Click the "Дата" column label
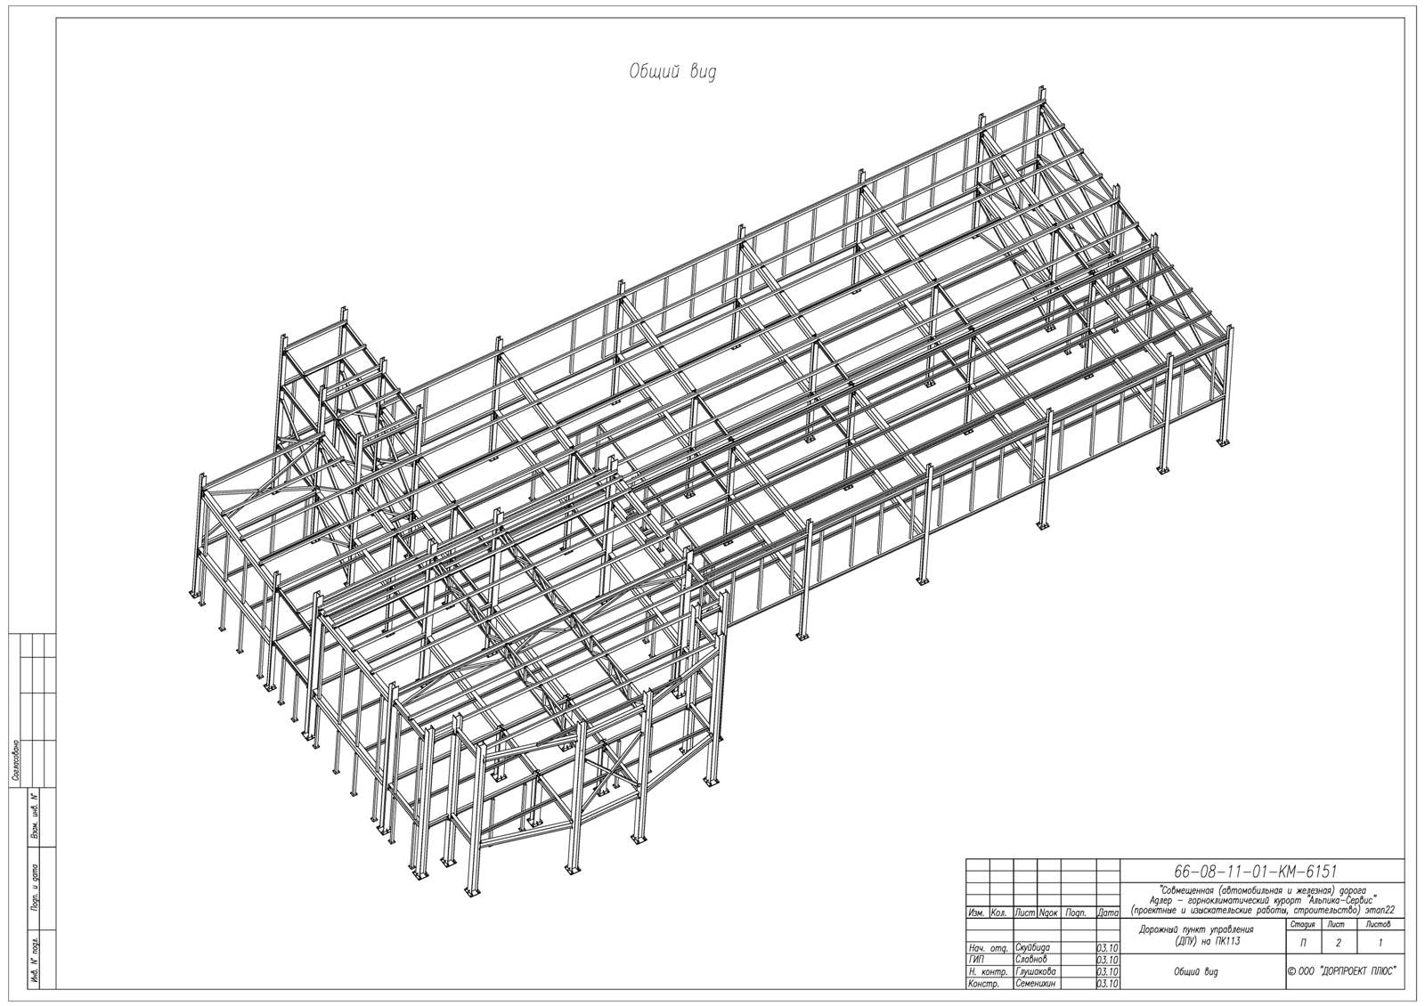This screenshot has width=1425, height=1006. (x=1109, y=913)
